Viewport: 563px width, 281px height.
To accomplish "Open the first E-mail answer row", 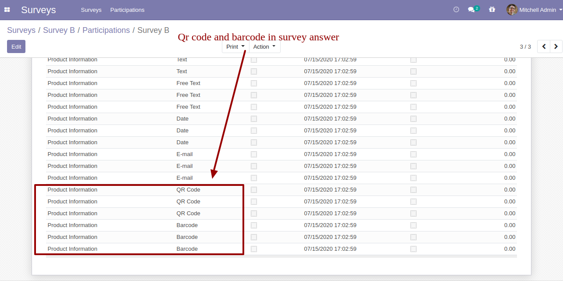I will pos(185,154).
